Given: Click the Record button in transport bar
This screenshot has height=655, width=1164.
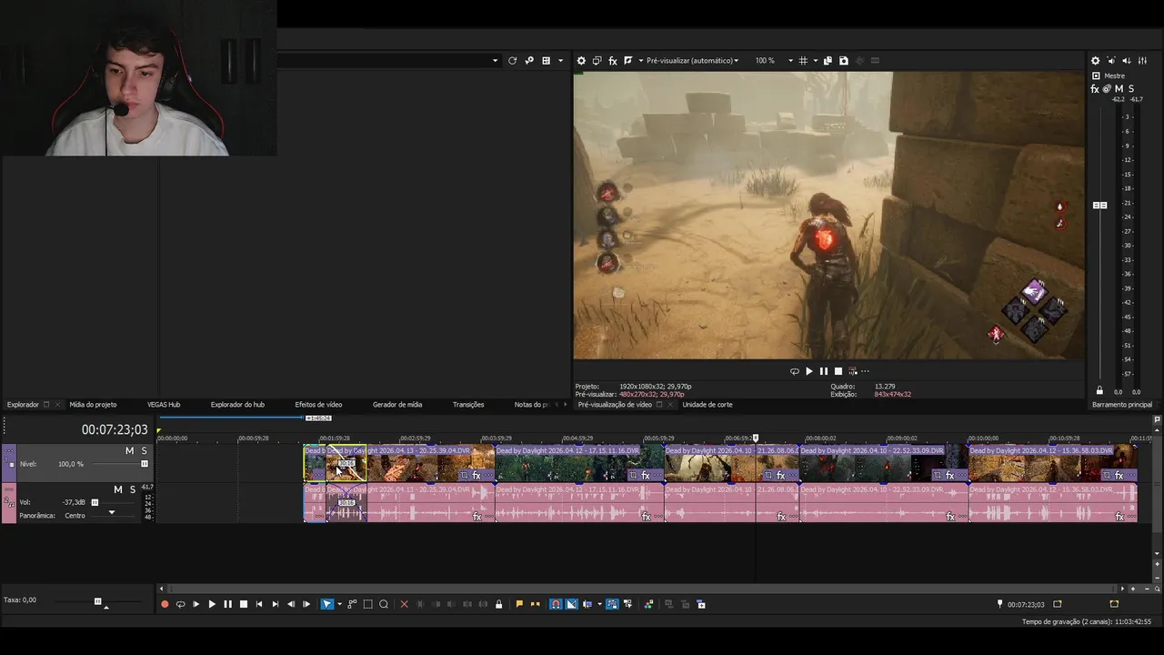Looking at the screenshot, I should click(165, 604).
